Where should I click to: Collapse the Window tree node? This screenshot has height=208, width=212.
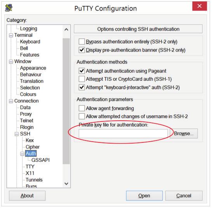tap(11, 62)
